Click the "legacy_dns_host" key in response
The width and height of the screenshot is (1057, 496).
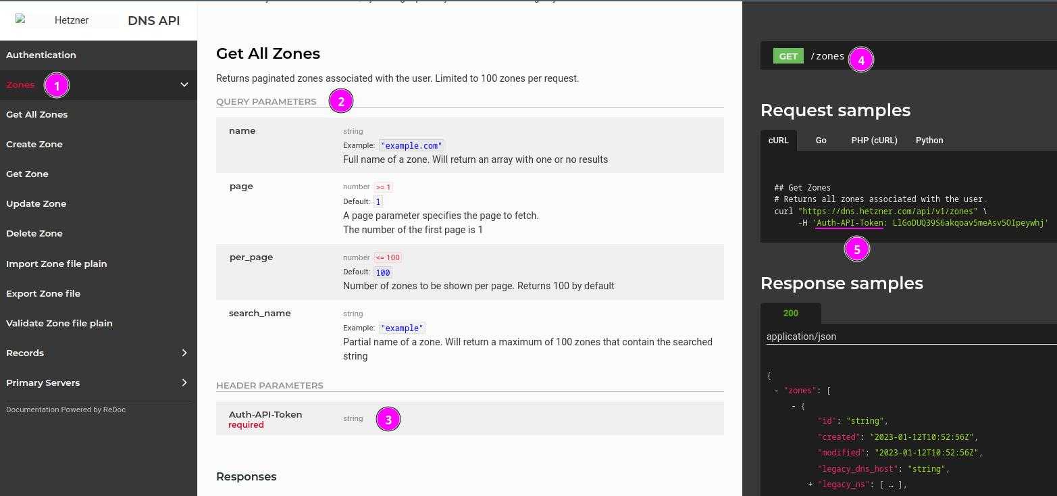858,468
